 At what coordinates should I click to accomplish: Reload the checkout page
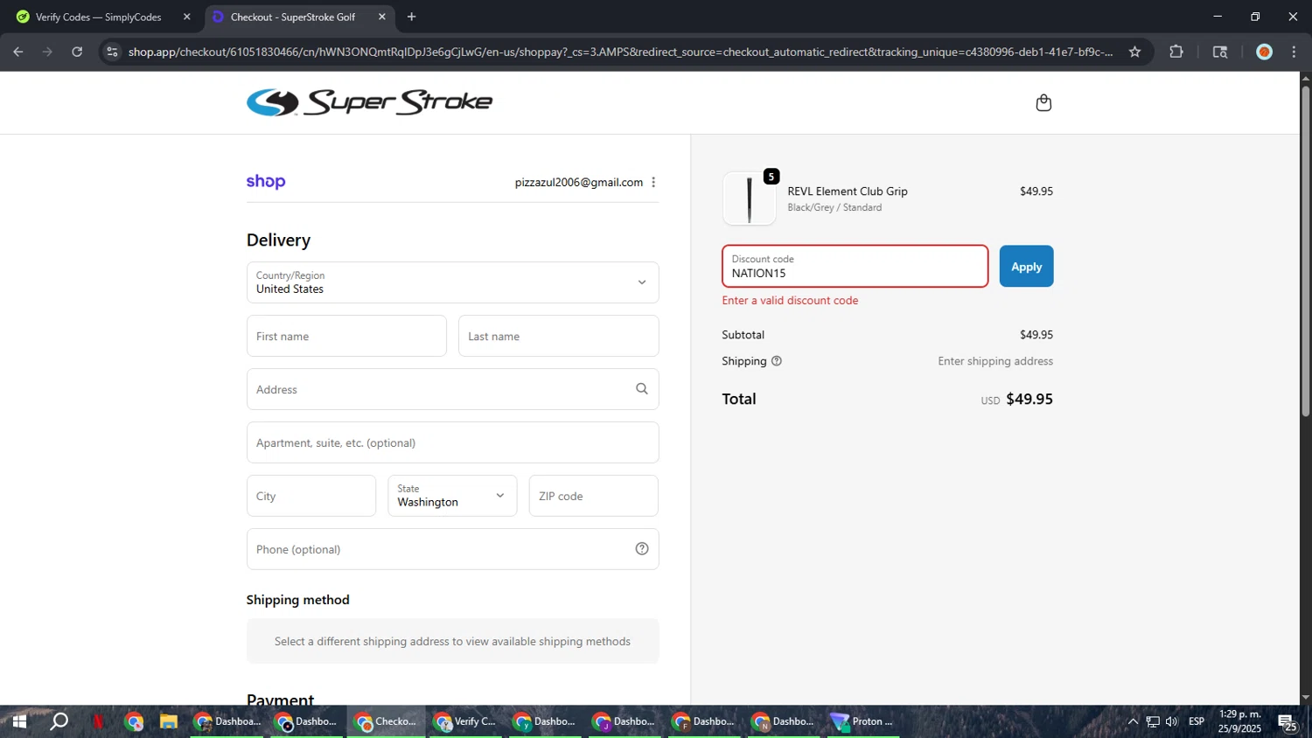pos(77,52)
